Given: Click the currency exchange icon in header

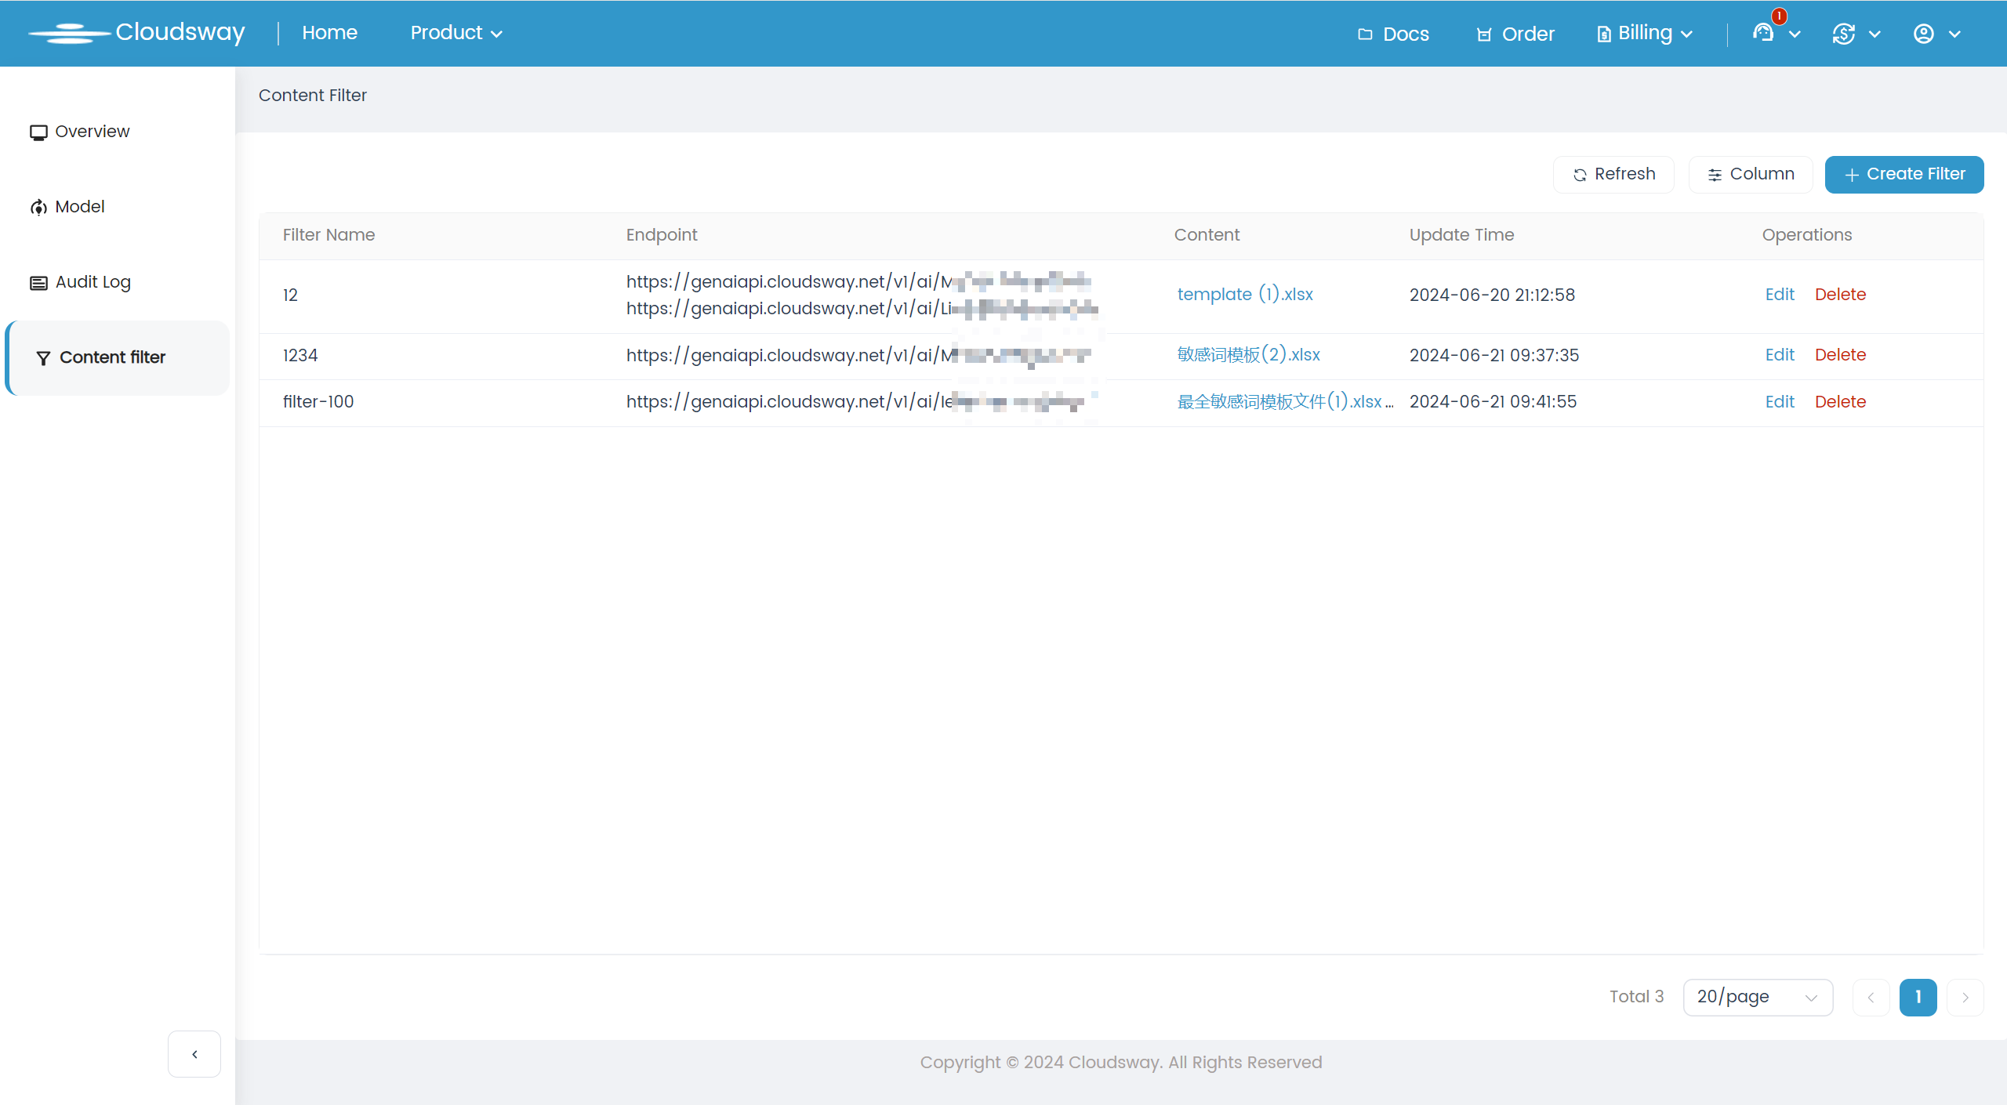Looking at the screenshot, I should click(x=1843, y=34).
